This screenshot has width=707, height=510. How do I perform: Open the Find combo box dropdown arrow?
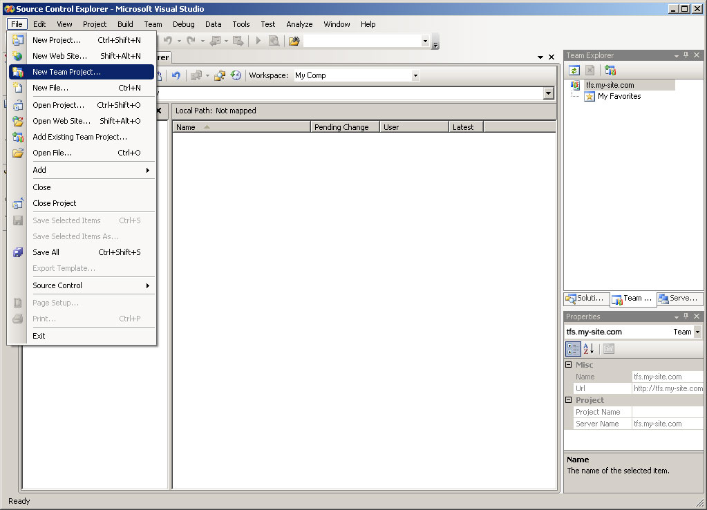click(x=425, y=41)
